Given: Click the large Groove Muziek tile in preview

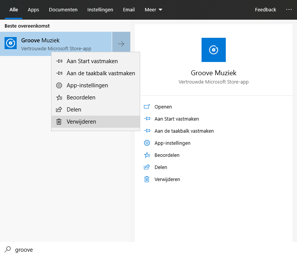Looking at the screenshot, I should click(213, 50).
